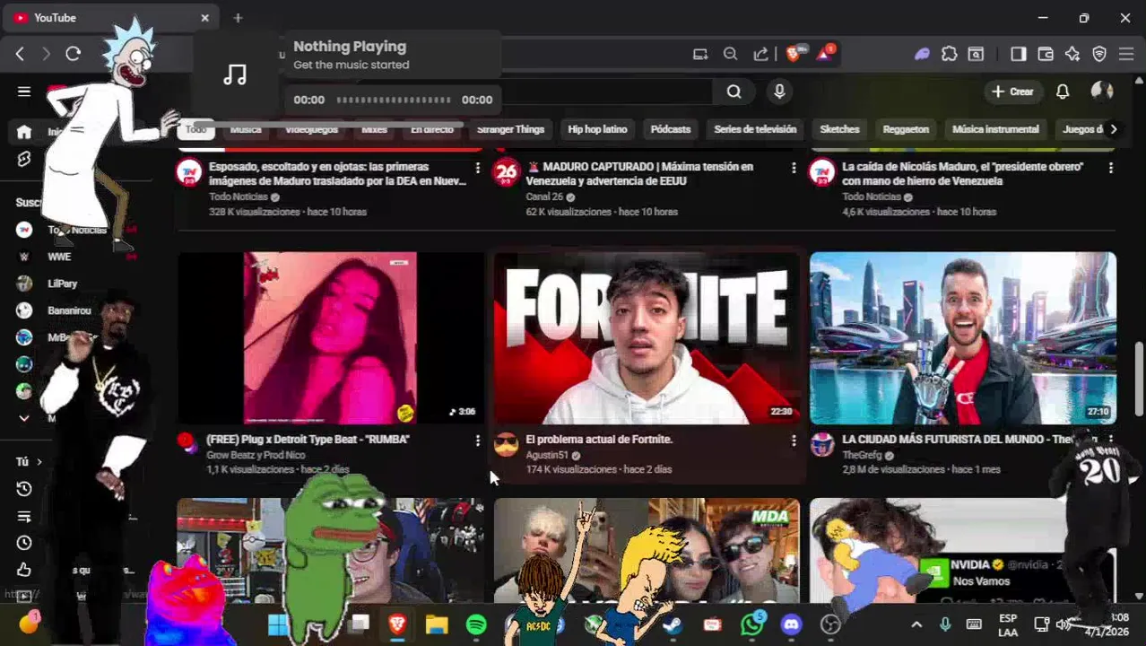The height and width of the screenshot is (646, 1146).
Task: Open History clock icon in sidebar
Action: tap(24, 489)
